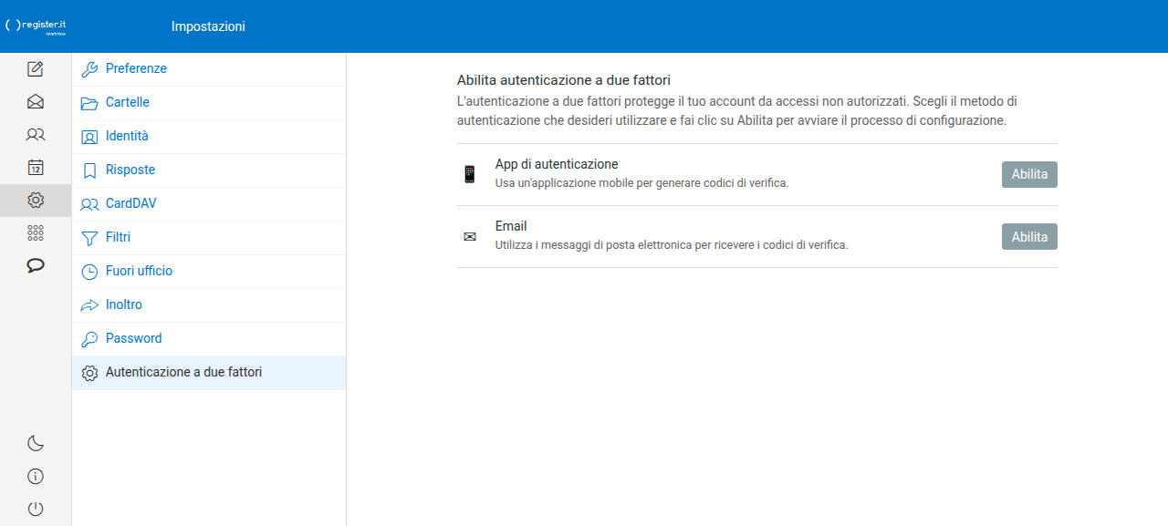Viewport: 1168px width, 526px height.
Task: Click the Cartelle folder icon
Action: point(89,103)
